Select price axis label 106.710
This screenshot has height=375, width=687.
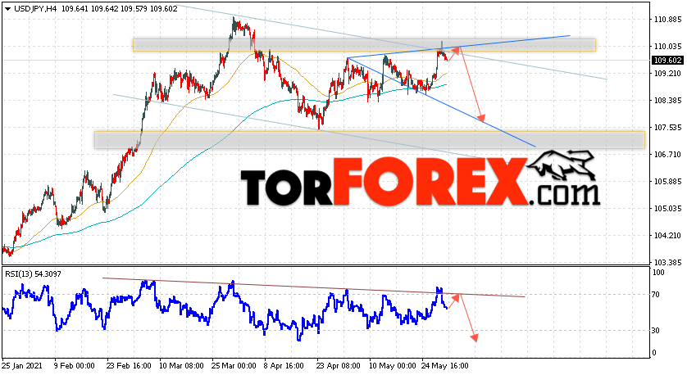point(667,155)
